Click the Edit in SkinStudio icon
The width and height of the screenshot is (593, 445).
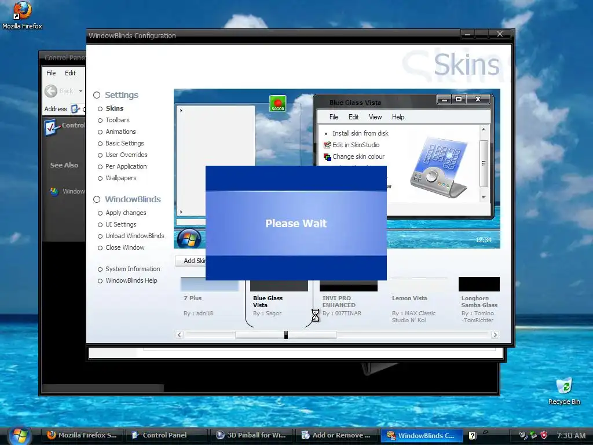[327, 145]
